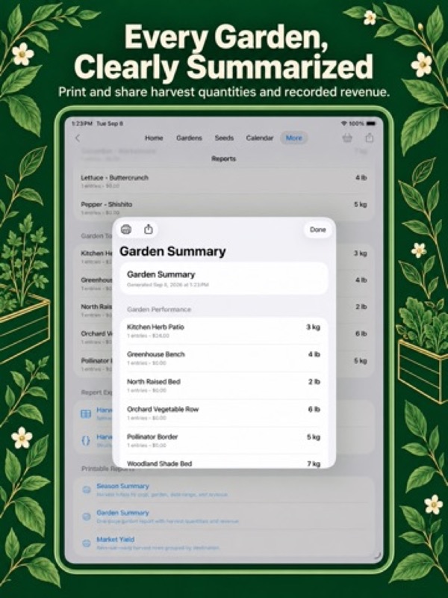
Task: Share the Garden Summary from the popup
Action: click(x=148, y=229)
